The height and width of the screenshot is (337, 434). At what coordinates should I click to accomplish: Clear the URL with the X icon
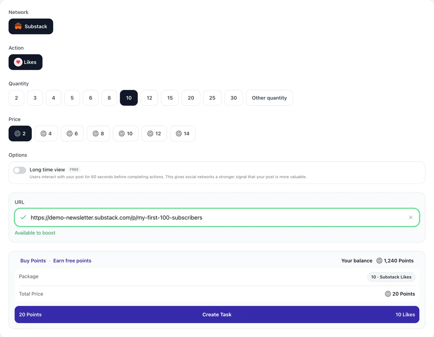411,218
